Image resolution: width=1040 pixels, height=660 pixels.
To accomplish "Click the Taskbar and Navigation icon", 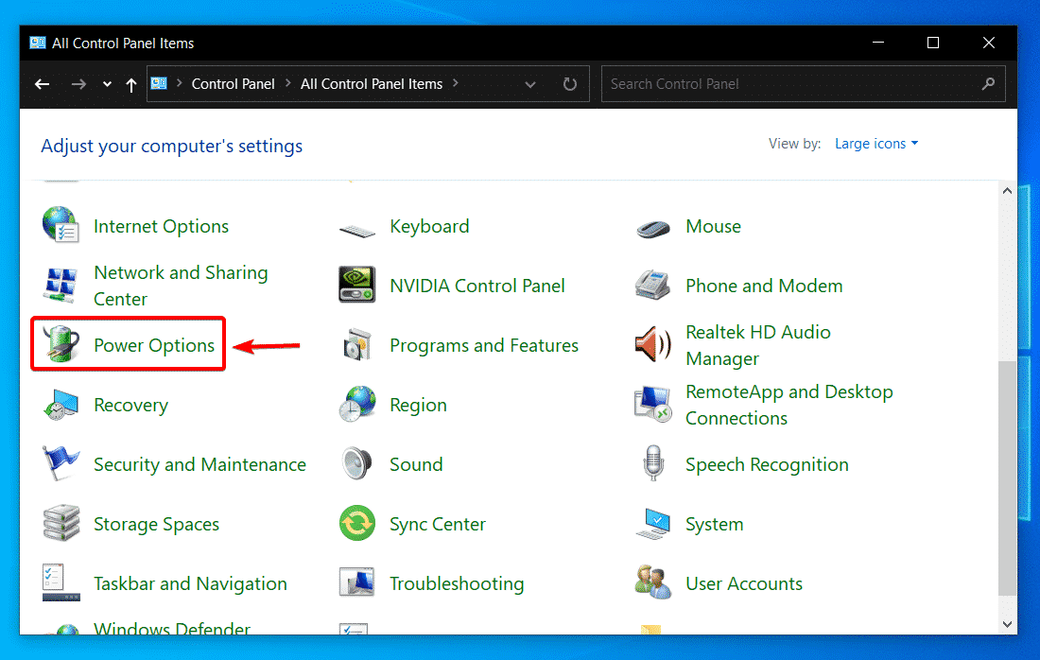I will tap(61, 582).
